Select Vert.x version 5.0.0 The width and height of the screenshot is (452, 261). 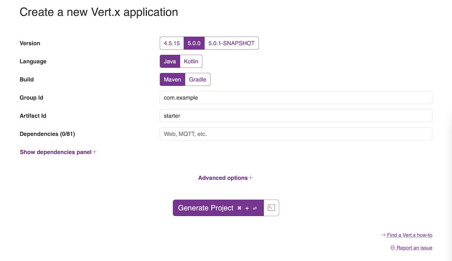click(x=194, y=43)
